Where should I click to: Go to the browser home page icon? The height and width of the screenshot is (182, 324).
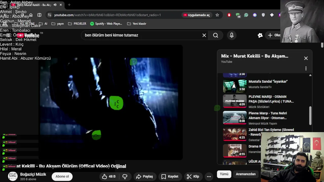31,15
